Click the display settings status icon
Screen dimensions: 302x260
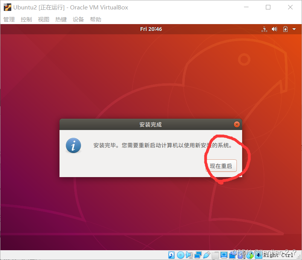(x=224, y=255)
